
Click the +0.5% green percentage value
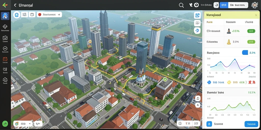coord(236,31)
